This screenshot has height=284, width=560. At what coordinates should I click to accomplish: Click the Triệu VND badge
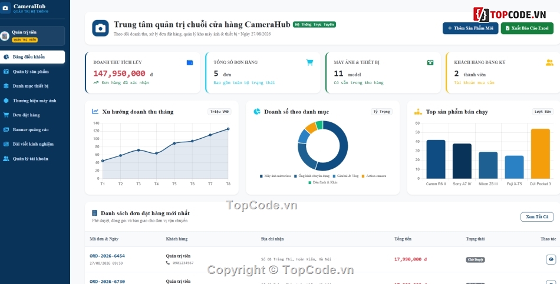[219, 112]
